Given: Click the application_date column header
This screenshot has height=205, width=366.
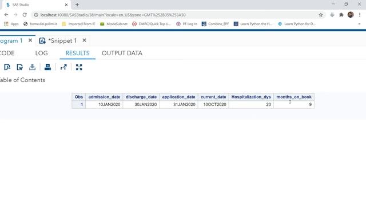Looking at the screenshot, I should [178, 97].
